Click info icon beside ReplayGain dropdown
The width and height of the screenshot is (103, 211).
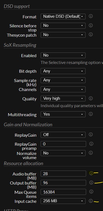point(91,134)
